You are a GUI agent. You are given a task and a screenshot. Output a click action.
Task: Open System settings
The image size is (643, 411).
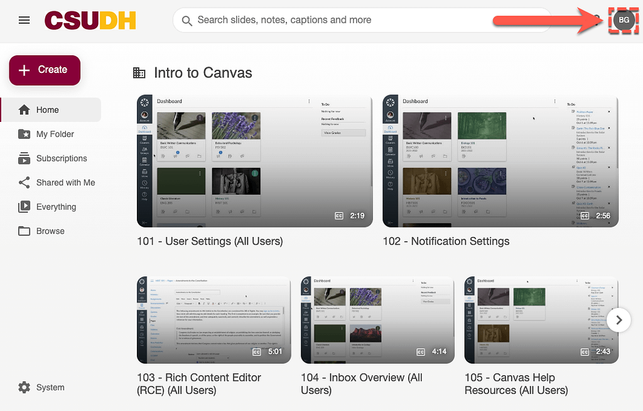coord(41,388)
